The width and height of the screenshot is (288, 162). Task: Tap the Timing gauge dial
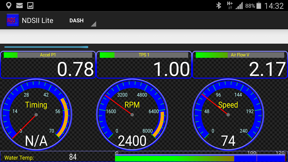pyautogui.click(x=36, y=115)
